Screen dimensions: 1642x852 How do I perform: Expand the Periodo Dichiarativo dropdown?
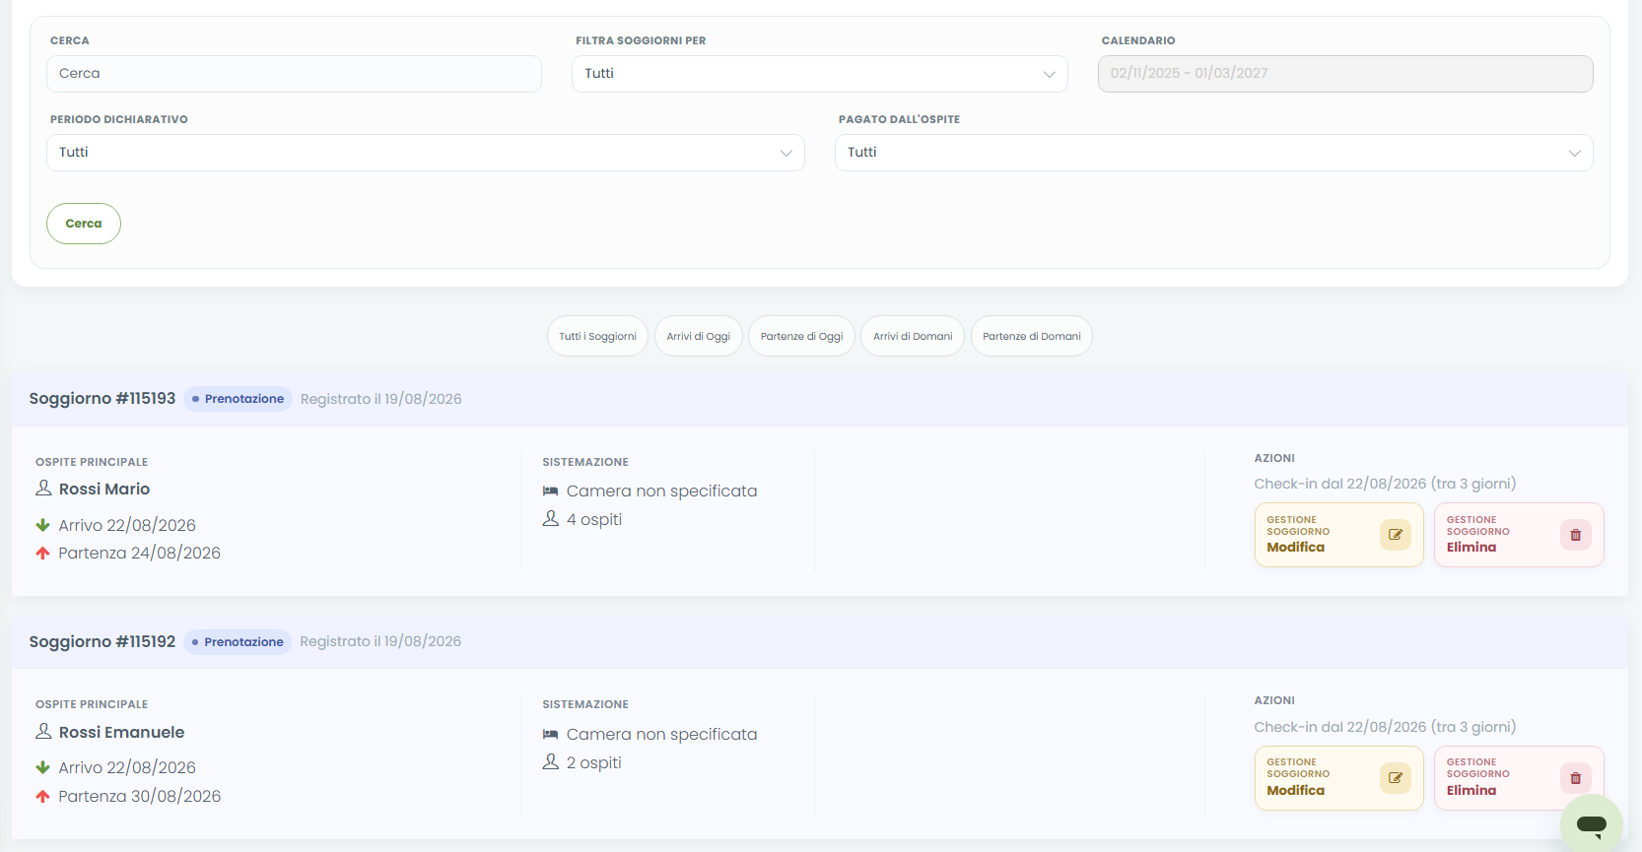[426, 153]
